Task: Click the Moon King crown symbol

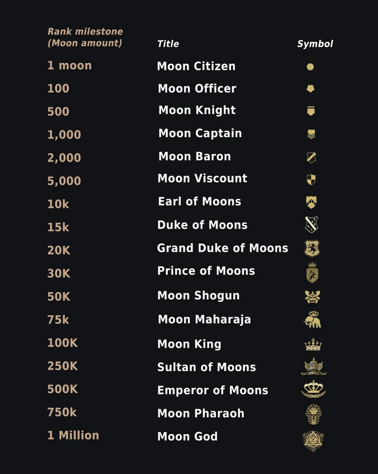Action: pyautogui.click(x=313, y=344)
